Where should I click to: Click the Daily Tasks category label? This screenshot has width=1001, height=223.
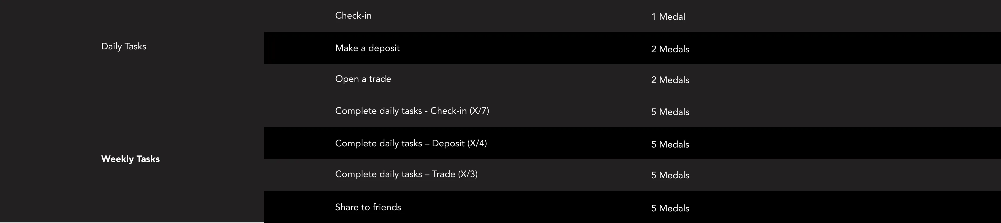(124, 46)
